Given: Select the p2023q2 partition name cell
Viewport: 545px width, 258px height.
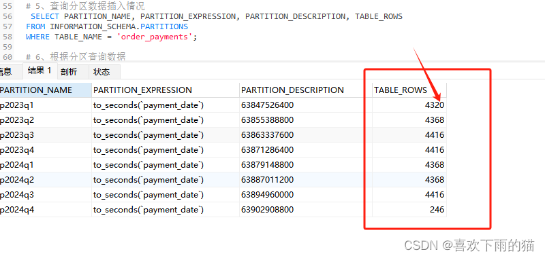Looking at the screenshot, I should pos(46,119).
